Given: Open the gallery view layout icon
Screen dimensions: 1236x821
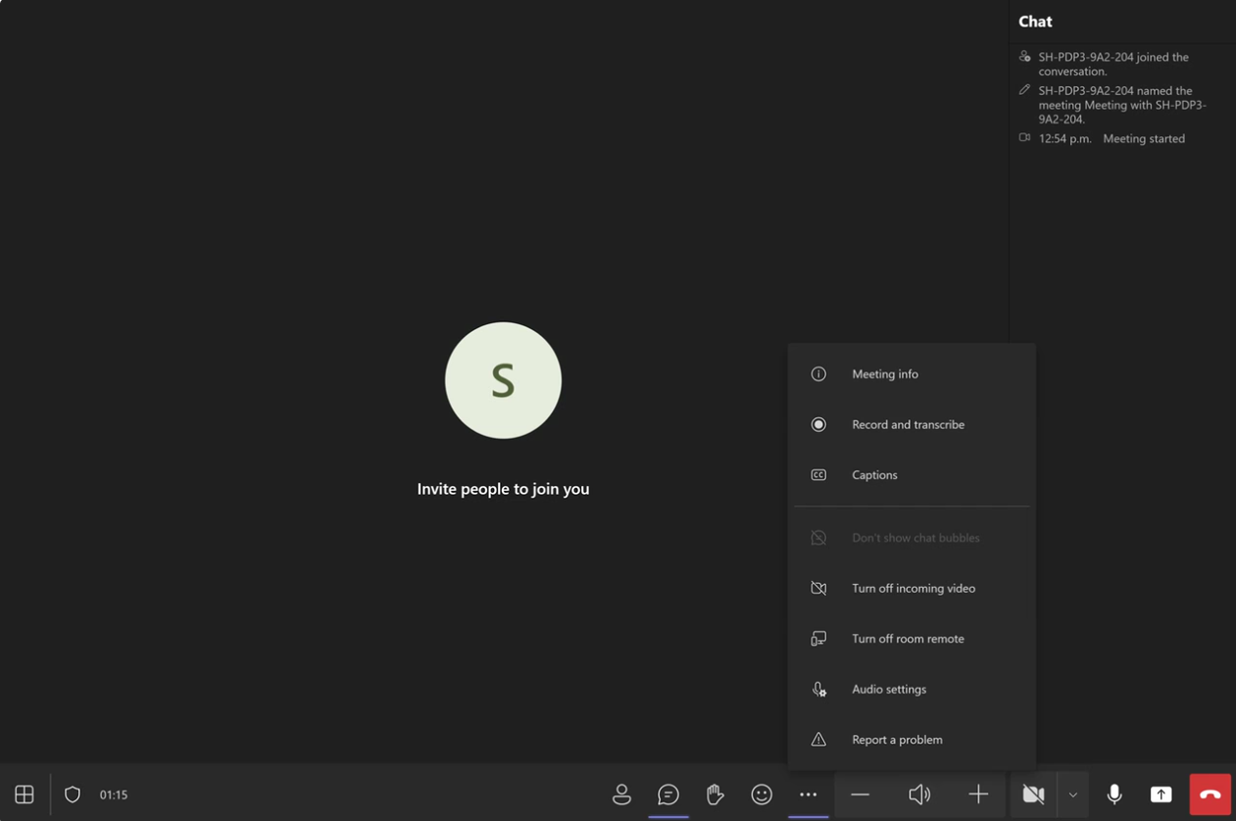Looking at the screenshot, I should [x=23, y=795].
